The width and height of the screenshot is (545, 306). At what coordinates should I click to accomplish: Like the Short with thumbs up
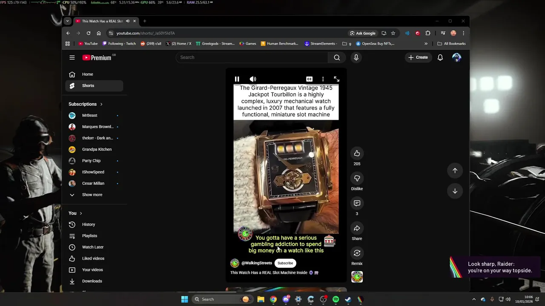(357, 153)
